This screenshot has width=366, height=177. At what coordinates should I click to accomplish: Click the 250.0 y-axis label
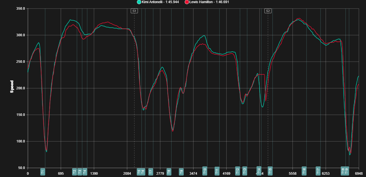tap(21, 62)
